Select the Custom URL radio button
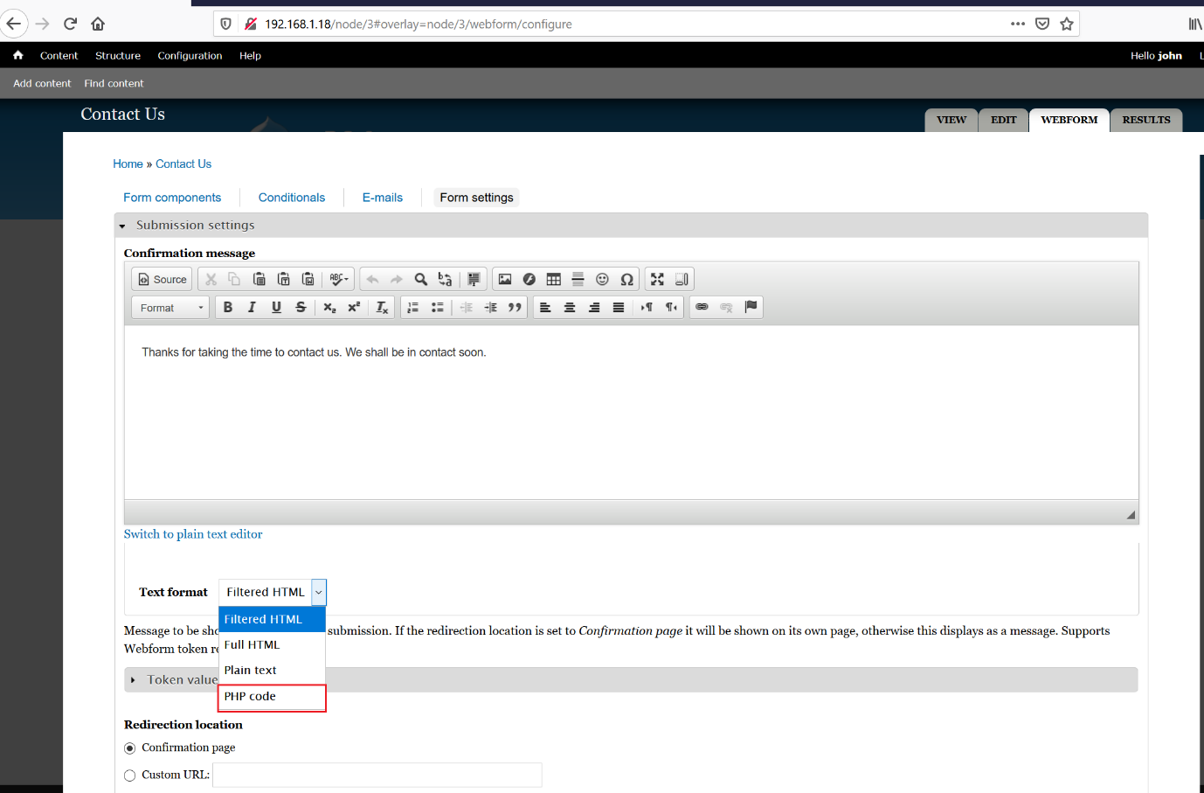 (x=130, y=776)
